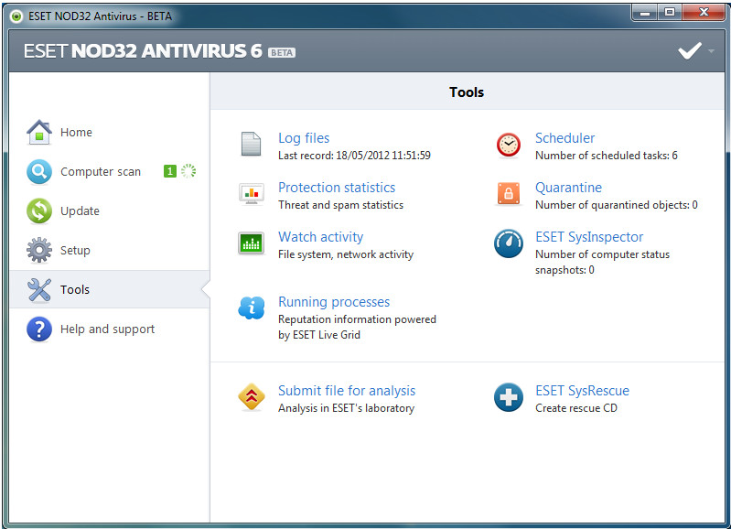Click the green scan count badge

coord(169,171)
